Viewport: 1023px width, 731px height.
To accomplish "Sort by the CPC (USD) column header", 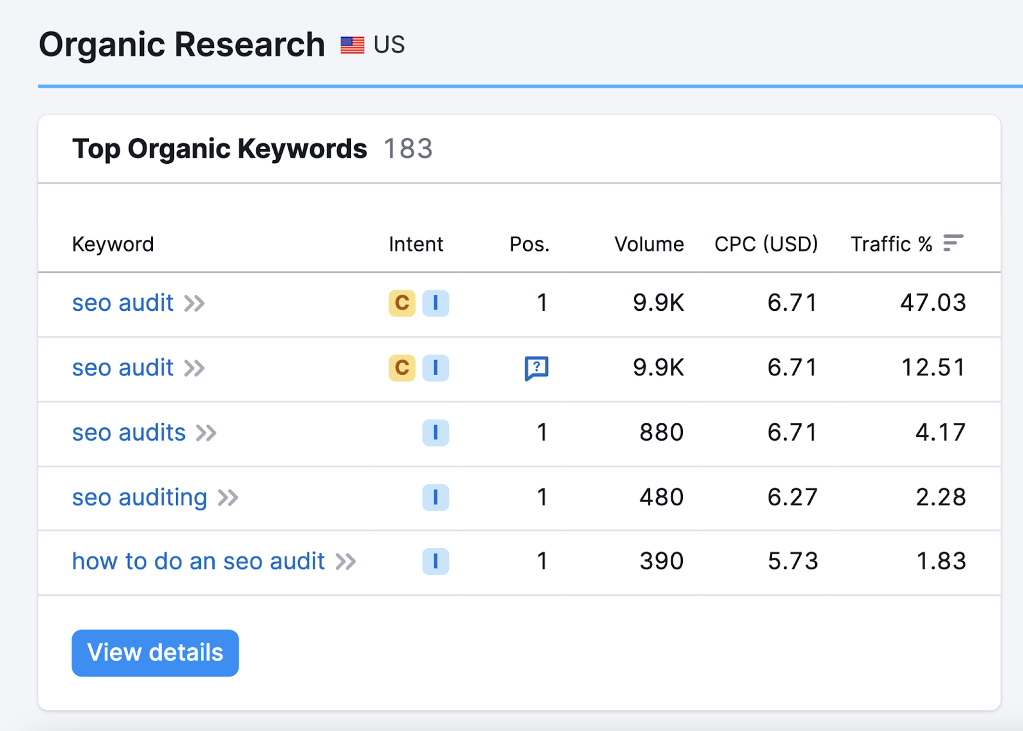I will click(765, 244).
